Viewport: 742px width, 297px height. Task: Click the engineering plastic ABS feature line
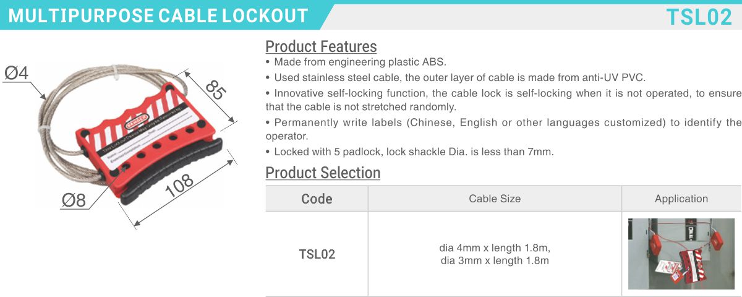click(x=356, y=62)
